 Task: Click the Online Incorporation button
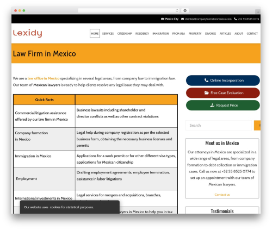click(223, 80)
